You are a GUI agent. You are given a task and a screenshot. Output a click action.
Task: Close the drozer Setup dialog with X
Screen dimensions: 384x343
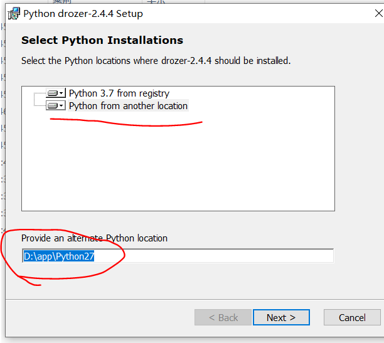(378, 13)
